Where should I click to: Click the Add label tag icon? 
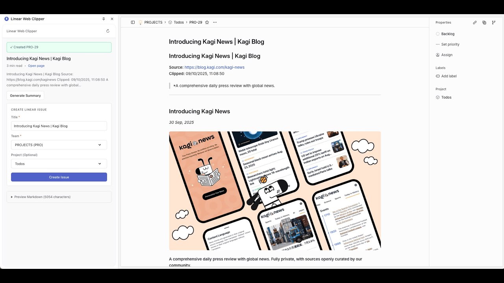click(438, 76)
